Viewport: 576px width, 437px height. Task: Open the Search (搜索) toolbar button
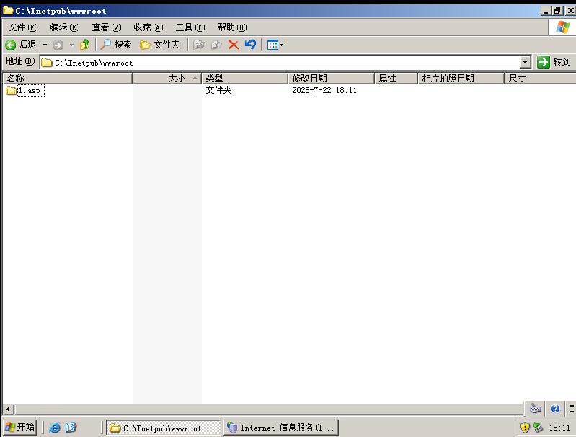tap(116, 45)
